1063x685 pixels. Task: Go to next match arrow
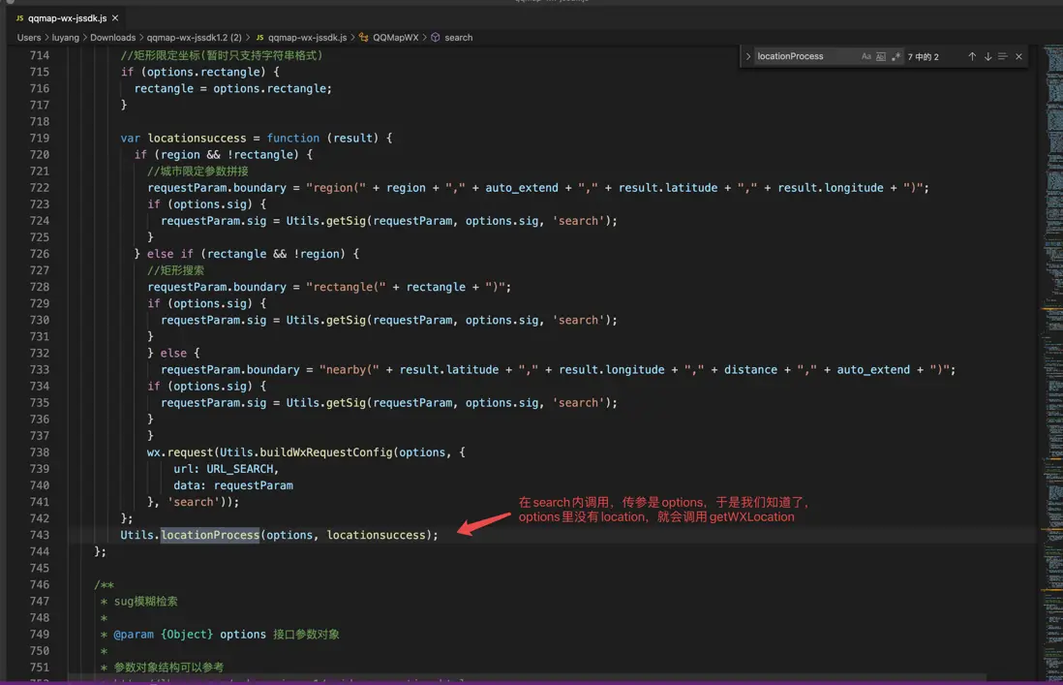pyautogui.click(x=987, y=57)
